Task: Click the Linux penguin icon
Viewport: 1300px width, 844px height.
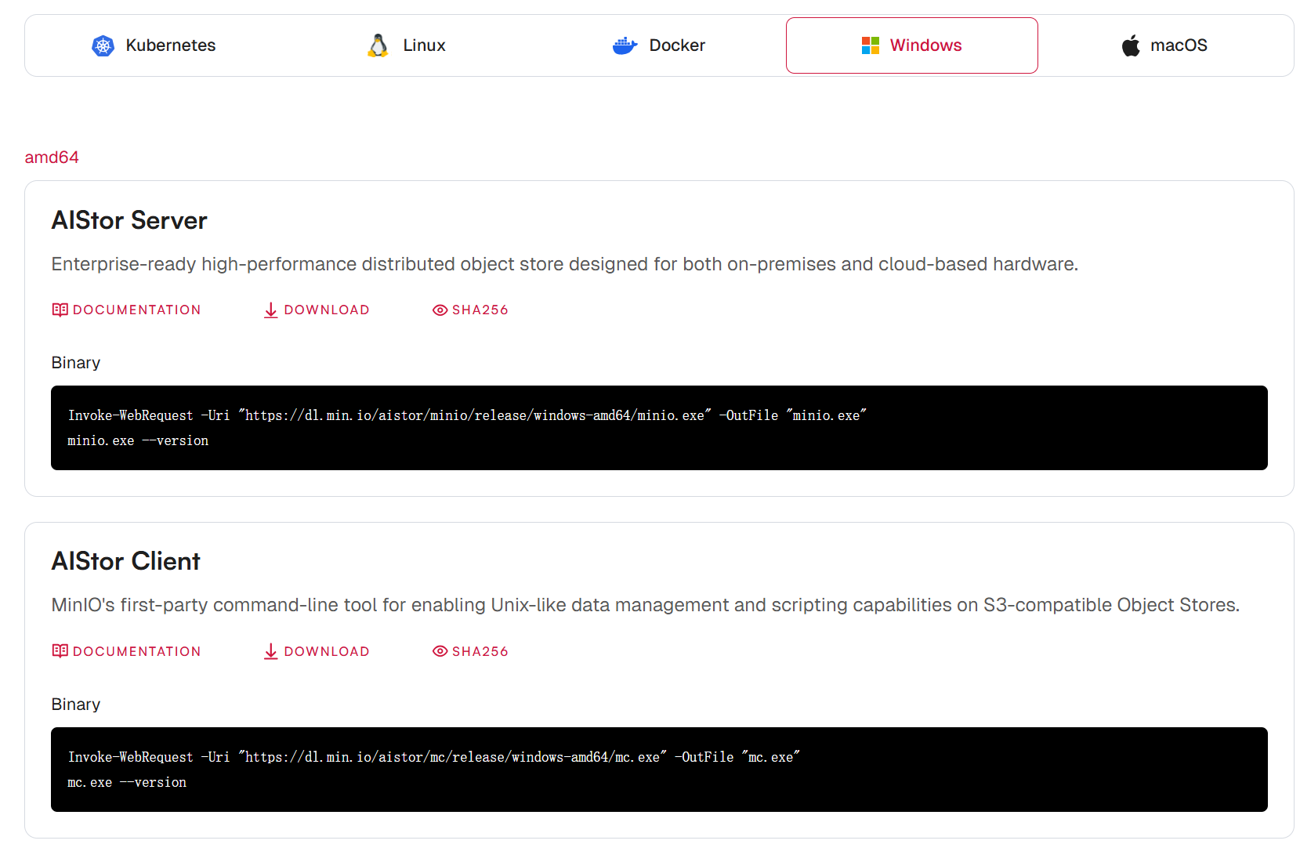Action: point(378,45)
